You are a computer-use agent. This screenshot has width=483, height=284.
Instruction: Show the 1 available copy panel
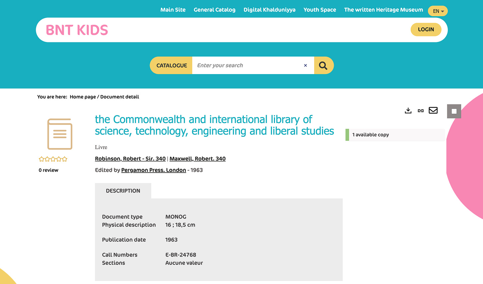tap(395, 135)
